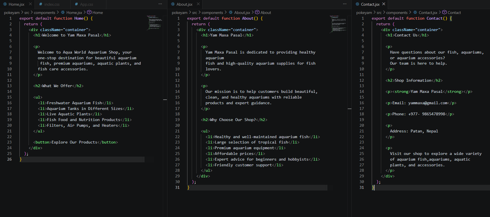The width and height of the screenshot is (490, 217).
Task: Click 'Address: Patan, Nepal' line
Action: [414, 131]
